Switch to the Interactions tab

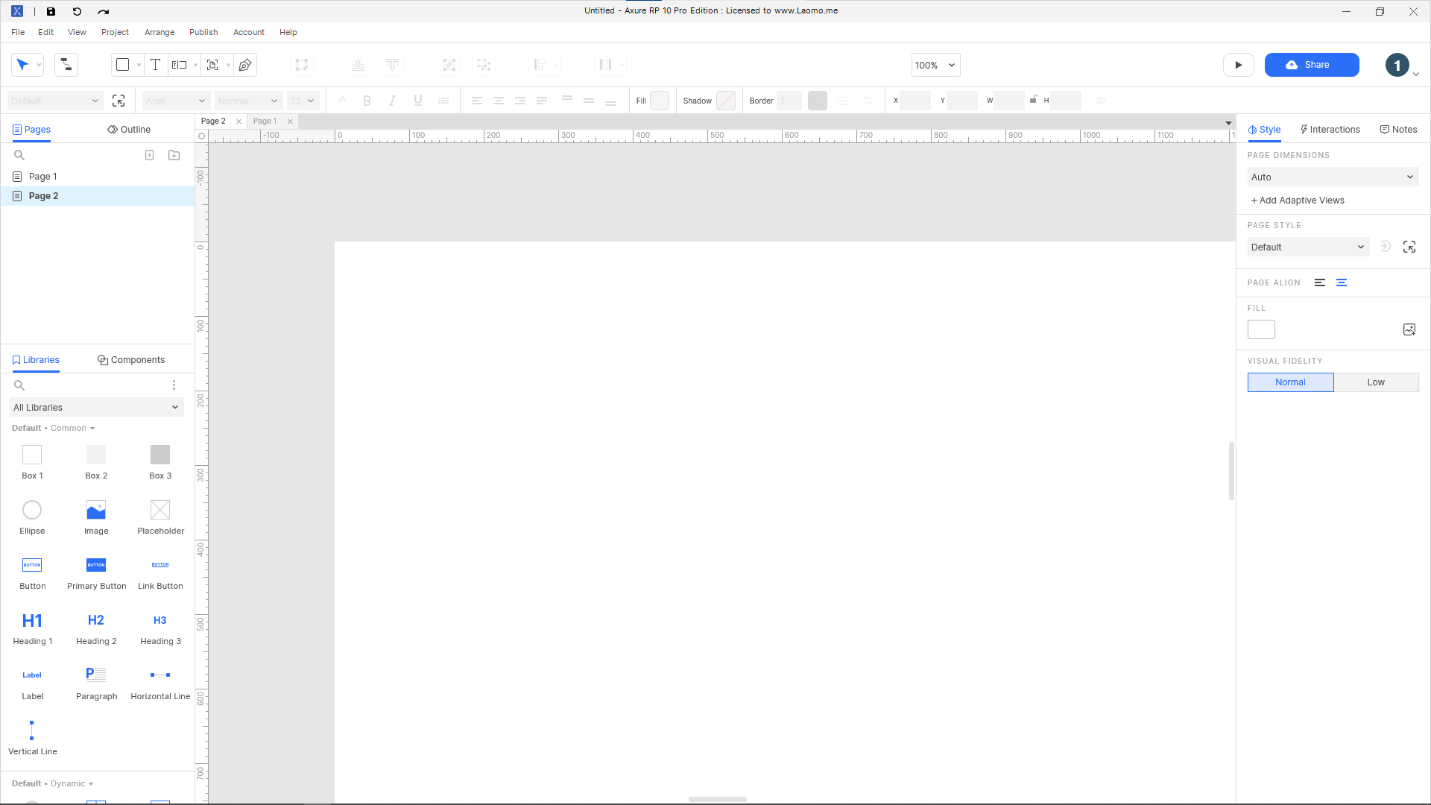tap(1330, 130)
